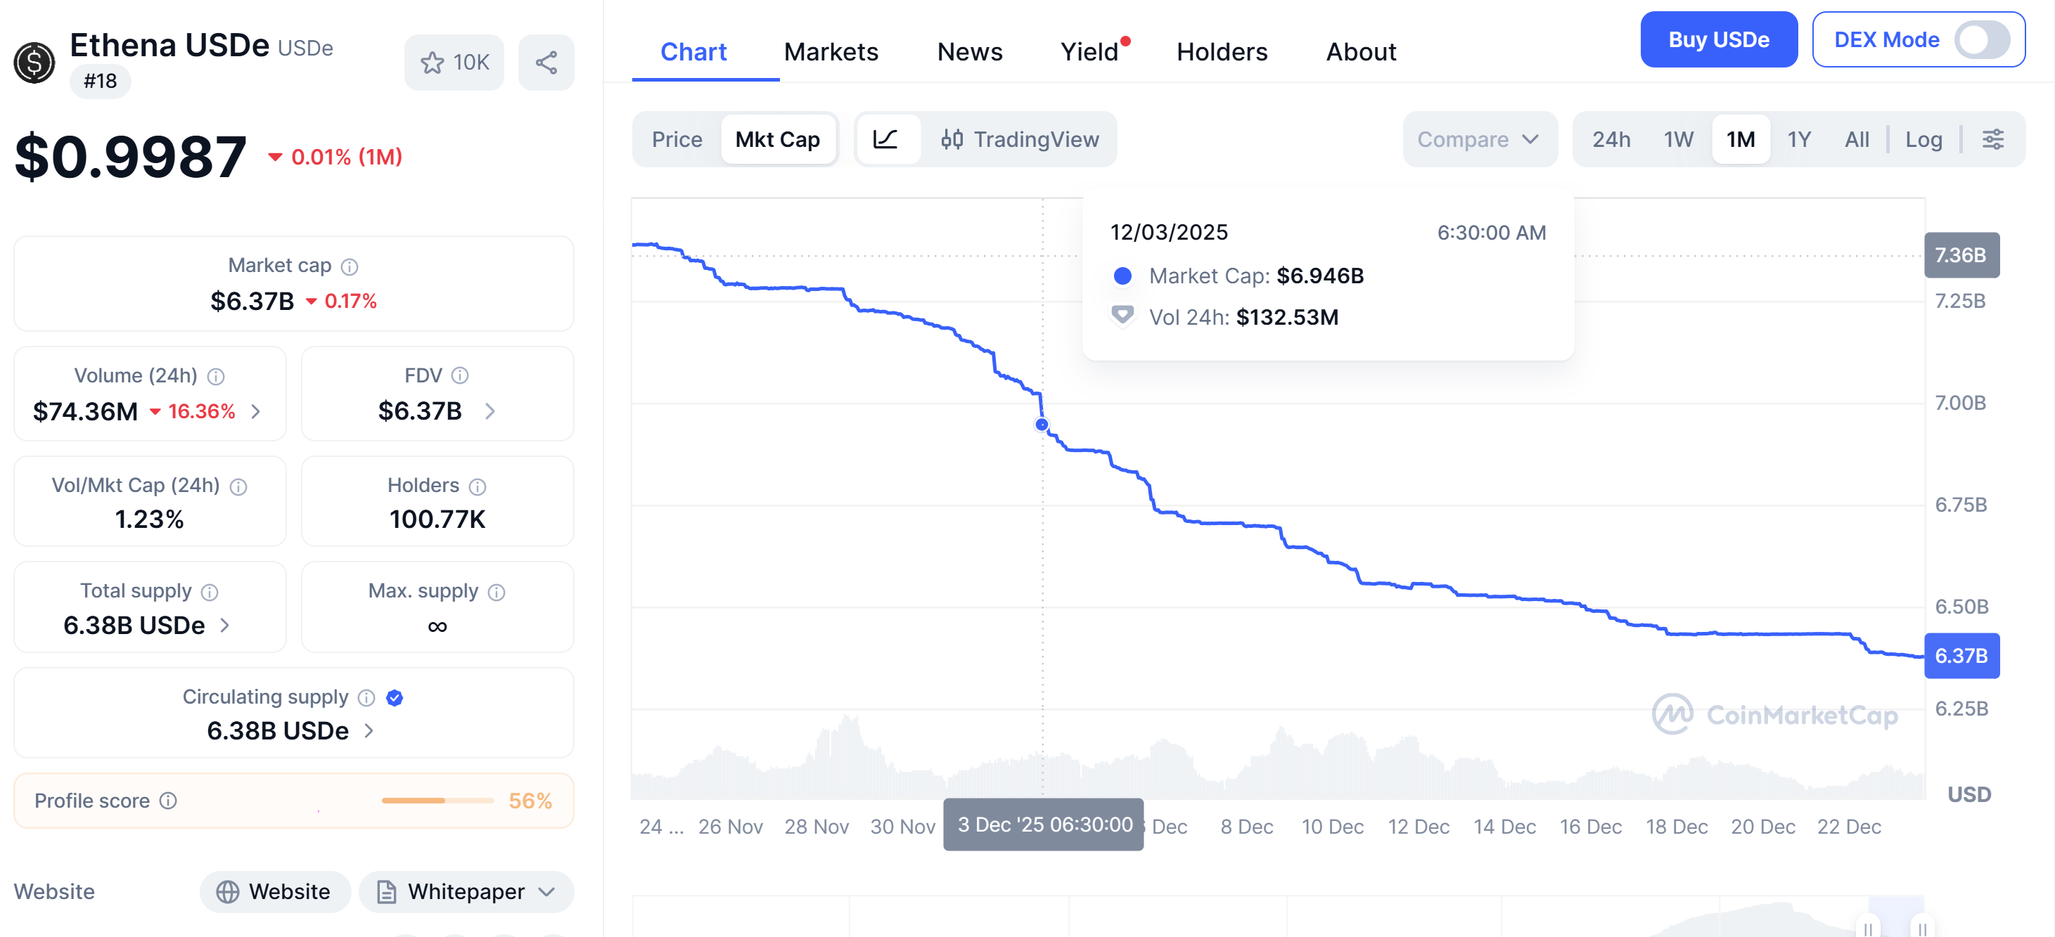
Task: Open chart settings via the sliders icon
Action: (1993, 138)
